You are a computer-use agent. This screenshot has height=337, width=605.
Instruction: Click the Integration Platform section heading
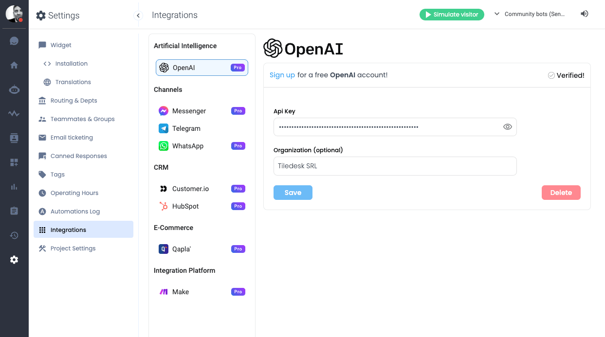(184, 270)
